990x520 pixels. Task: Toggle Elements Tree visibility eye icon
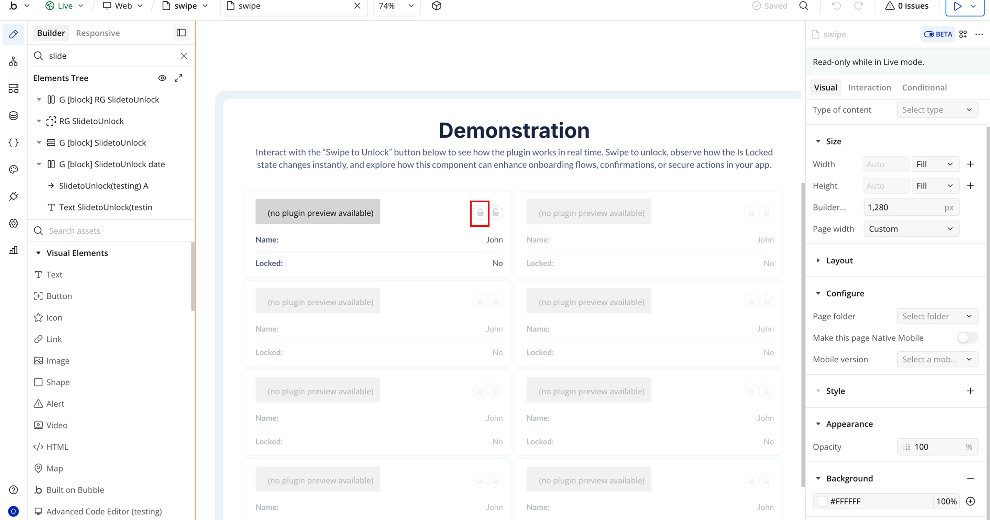point(162,78)
